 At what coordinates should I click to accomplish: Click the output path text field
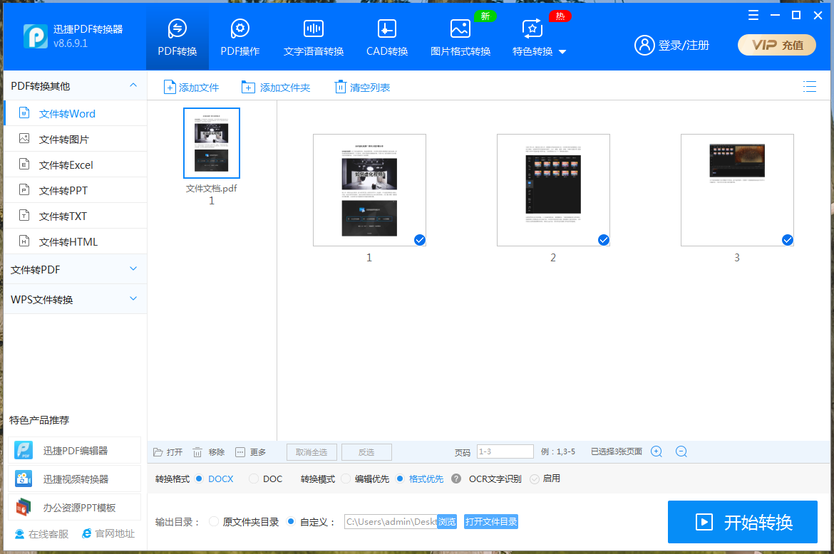391,521
